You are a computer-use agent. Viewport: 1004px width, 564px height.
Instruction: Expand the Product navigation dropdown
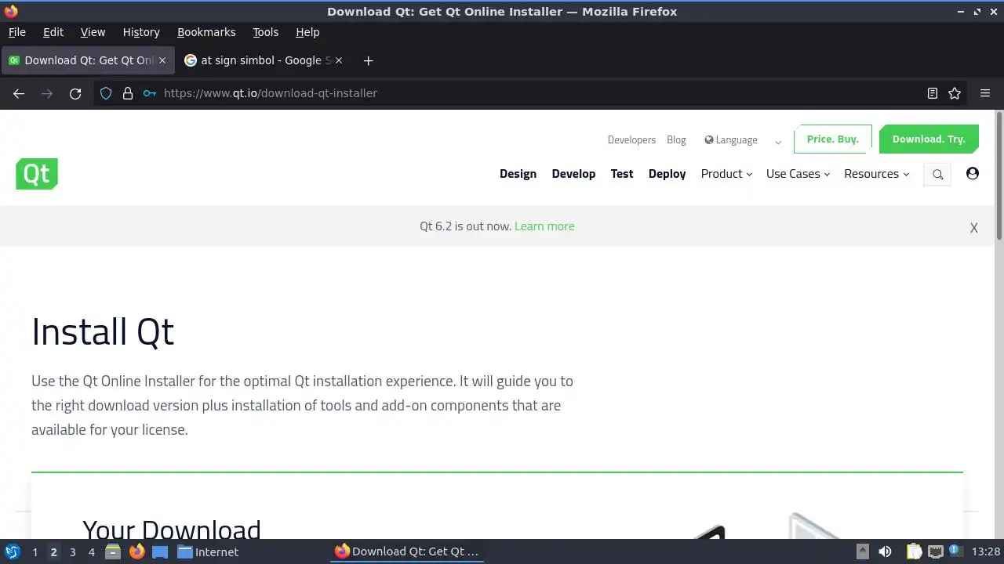[x=726, y=174]
